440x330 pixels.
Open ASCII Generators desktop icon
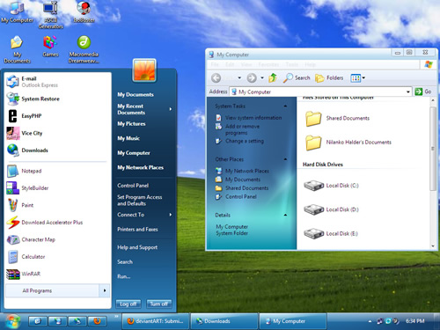tap(50, 15)
